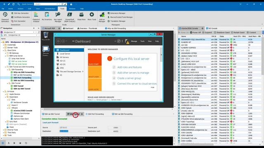The image size is (264, 148).
Task: Click the Server Manager notifications flag
Action: tap(127, 42)
